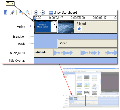Click the Audio/Music track label

coord(18,53)
